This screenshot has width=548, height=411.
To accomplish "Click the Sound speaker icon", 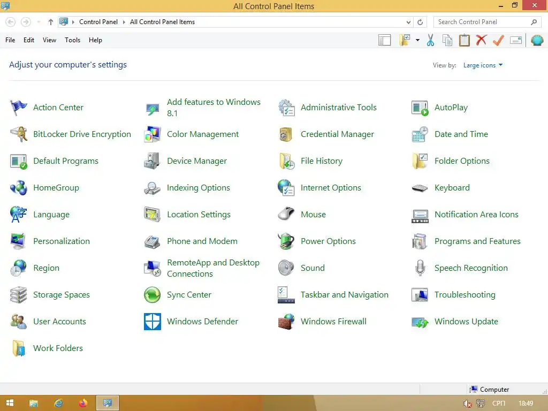I will [286, 268].
